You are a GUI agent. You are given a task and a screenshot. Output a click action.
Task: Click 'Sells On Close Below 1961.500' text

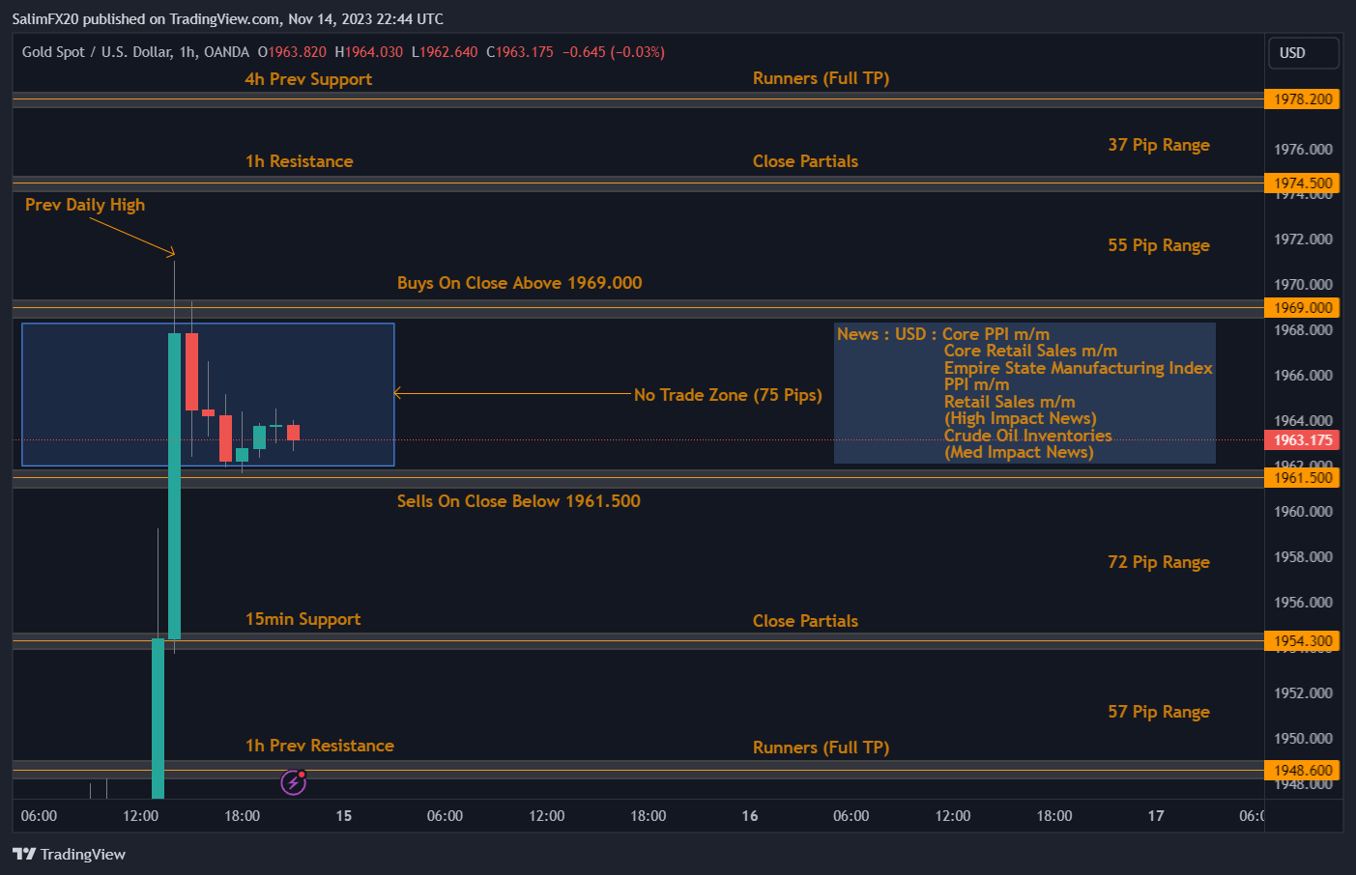pos(518,501)
